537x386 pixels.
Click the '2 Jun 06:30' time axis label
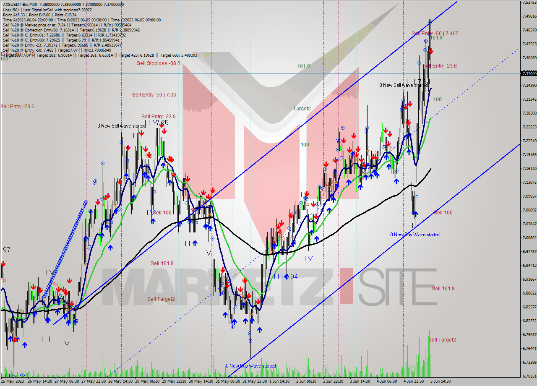pos(306,381)
